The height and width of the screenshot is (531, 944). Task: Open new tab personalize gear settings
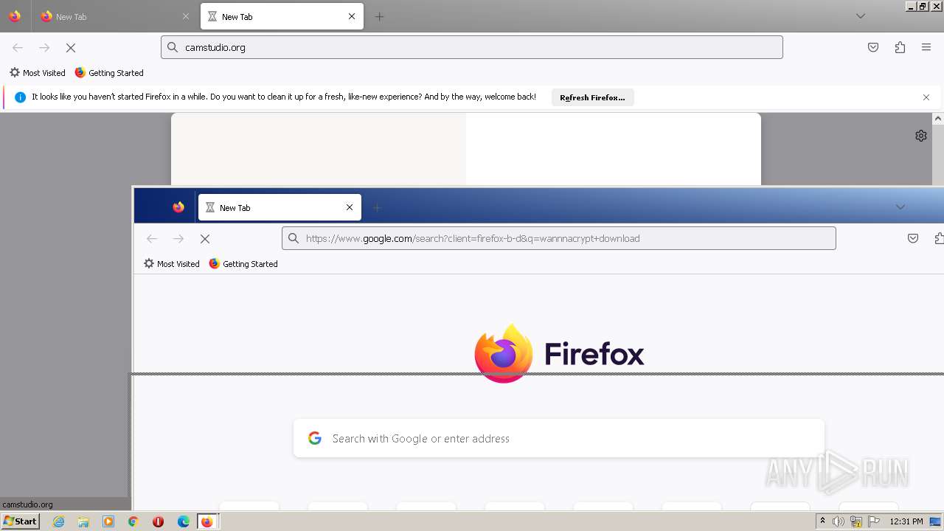click(921, 136)
